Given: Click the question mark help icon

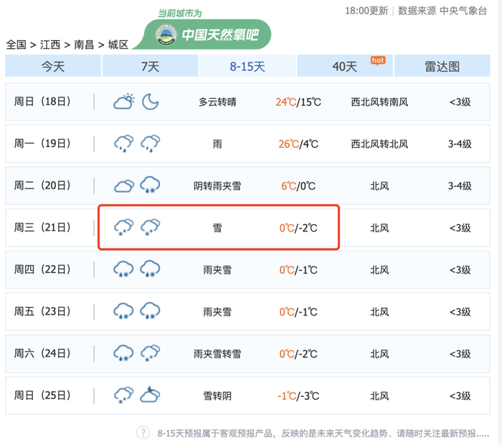Looking at the screenshot, I should [x=143, y=433].
